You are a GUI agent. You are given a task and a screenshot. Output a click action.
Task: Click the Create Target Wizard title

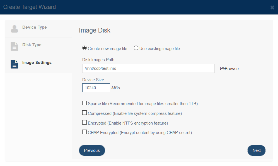click(x=30, y=7)
